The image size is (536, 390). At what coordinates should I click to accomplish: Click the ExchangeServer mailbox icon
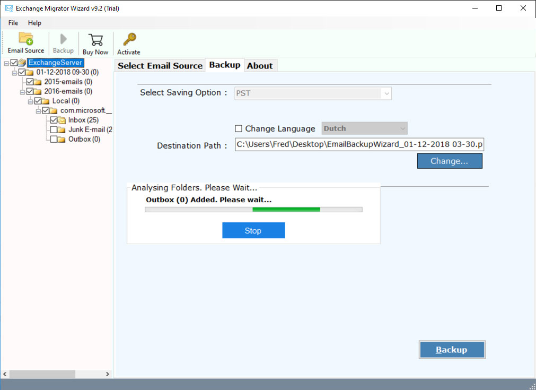tap(22, 62)
